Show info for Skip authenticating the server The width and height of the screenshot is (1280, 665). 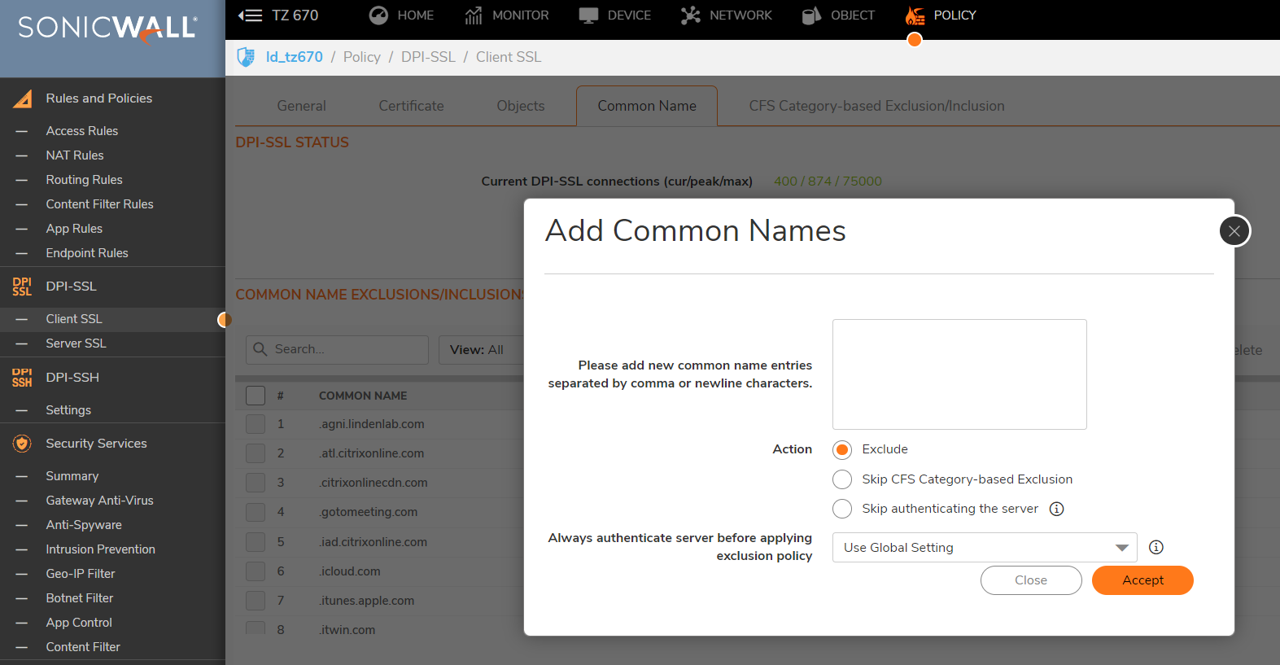tap(1056, 509)
